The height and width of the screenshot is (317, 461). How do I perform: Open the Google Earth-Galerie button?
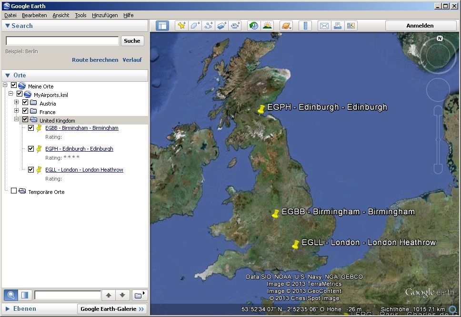pos(112,309)
